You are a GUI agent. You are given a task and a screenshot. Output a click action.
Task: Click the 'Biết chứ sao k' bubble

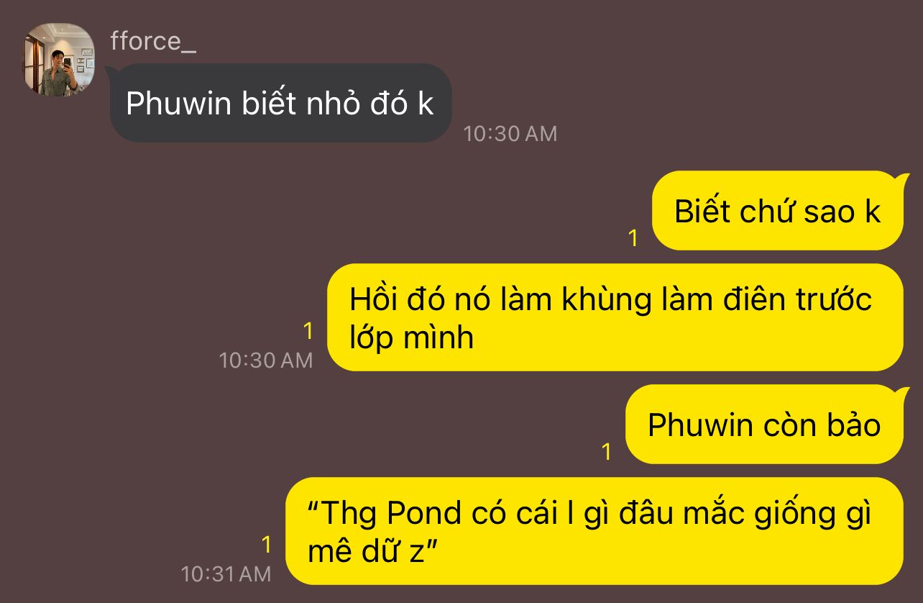pos(777,211)
